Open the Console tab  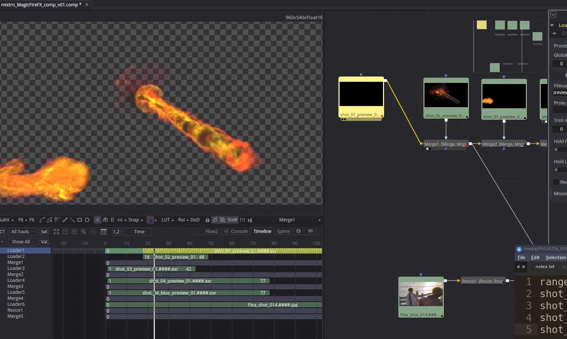point(239,231)
